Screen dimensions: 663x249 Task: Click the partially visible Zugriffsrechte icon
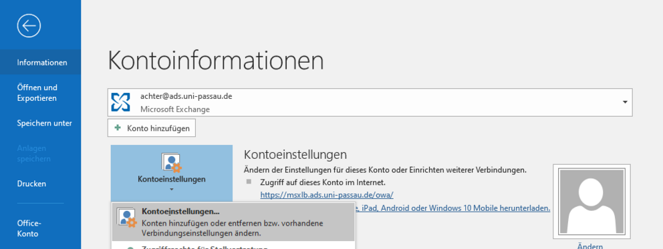pos(130,246)
